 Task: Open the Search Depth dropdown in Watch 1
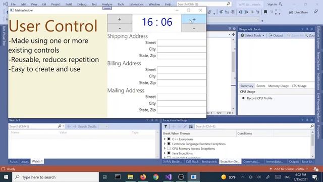[x=103, y=126]
